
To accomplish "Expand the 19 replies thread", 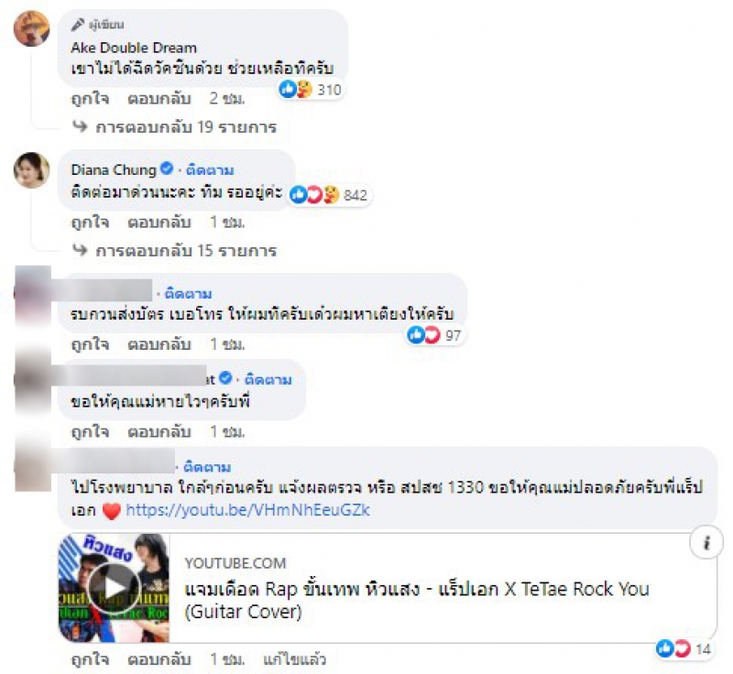I will coord(174,127).
